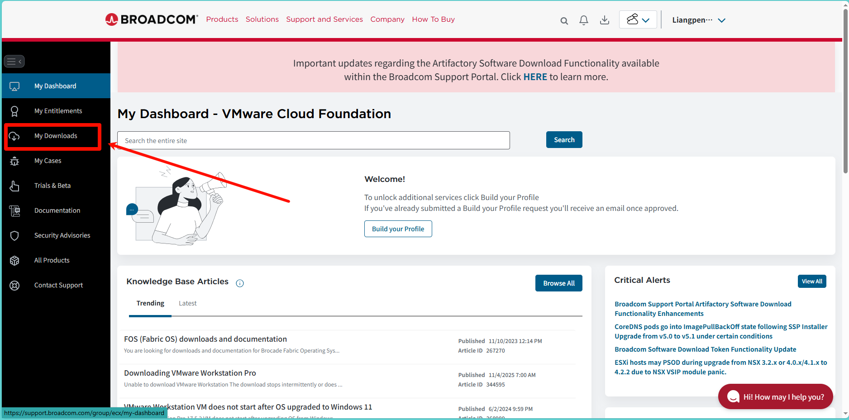Viewport: 849px width, 420px height.
Task: Click the My Entitlements ribbon icon
Action: (14, 111)
